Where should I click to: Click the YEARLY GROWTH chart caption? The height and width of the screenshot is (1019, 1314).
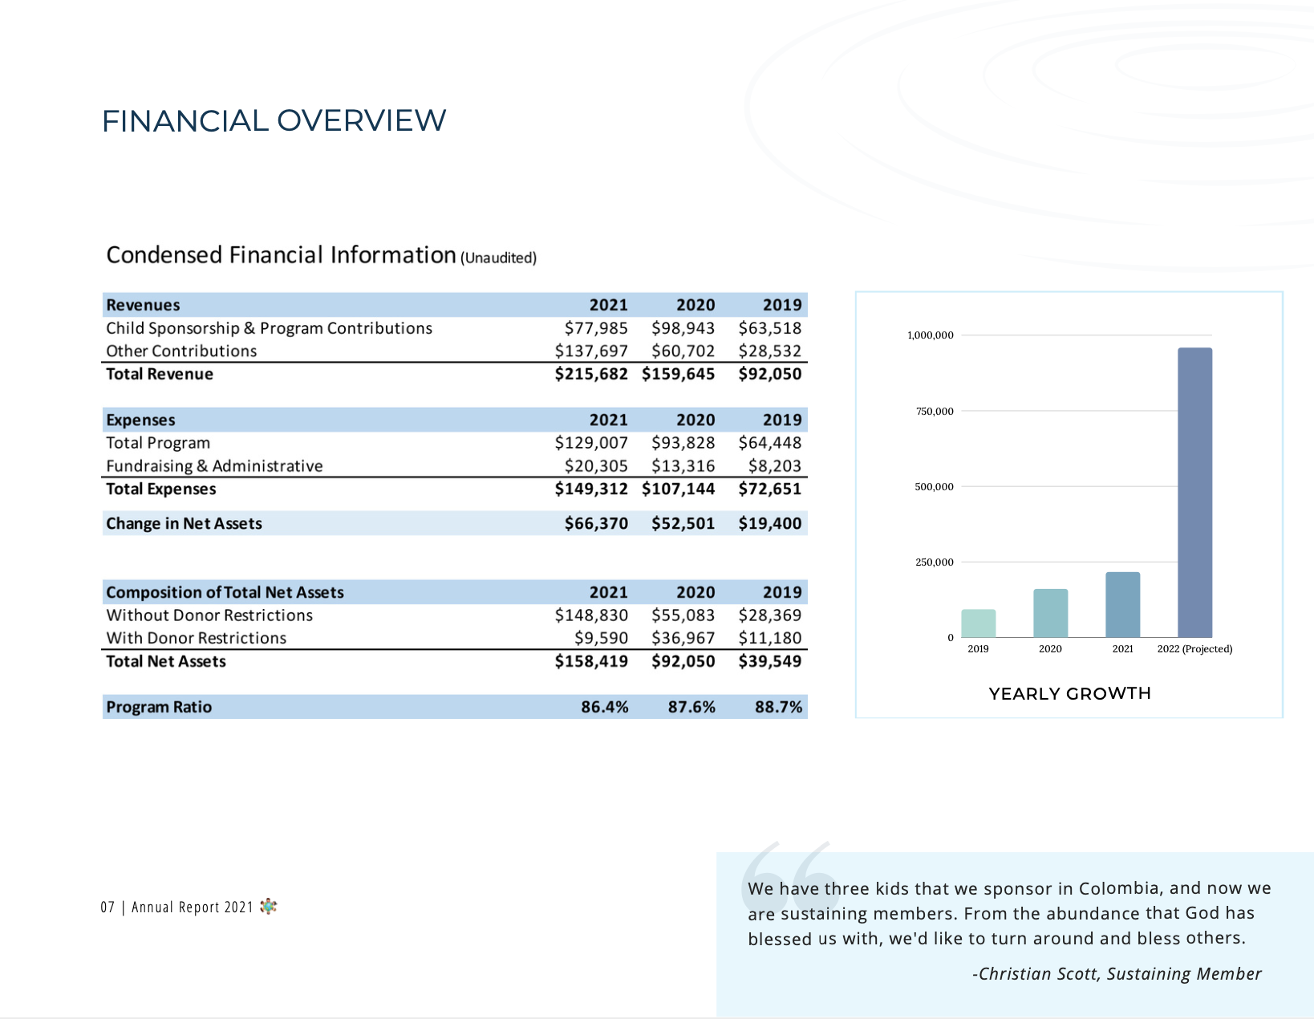click(x=1069, y=693)
